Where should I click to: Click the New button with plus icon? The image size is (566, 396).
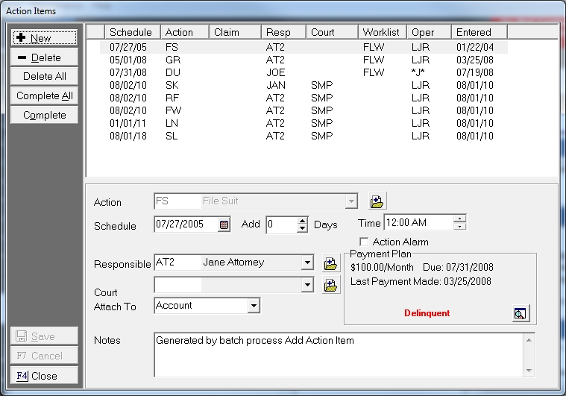click(x=44, y=38)
